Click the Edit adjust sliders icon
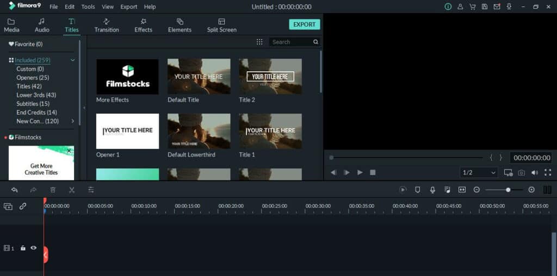This screenshot has width=557, height=276. tap(91, 190)
